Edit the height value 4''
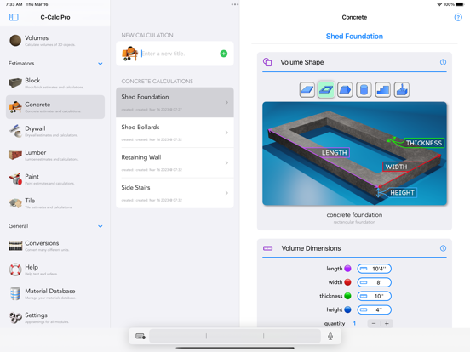Screen dimensions: 470x352 pyautogui.click(x=374, y=309)
